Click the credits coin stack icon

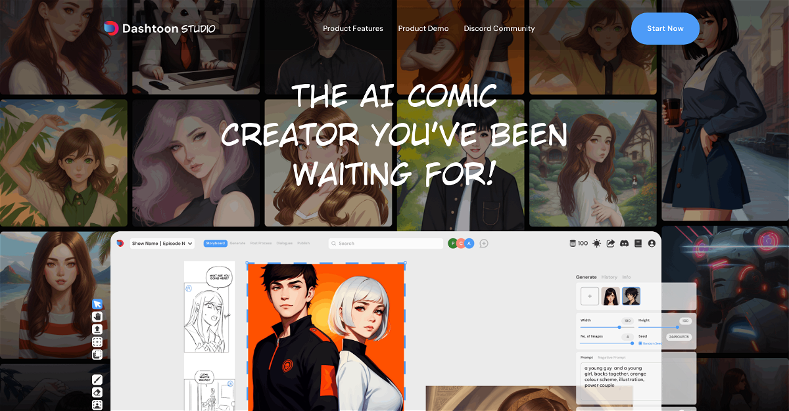pos(573,243)
